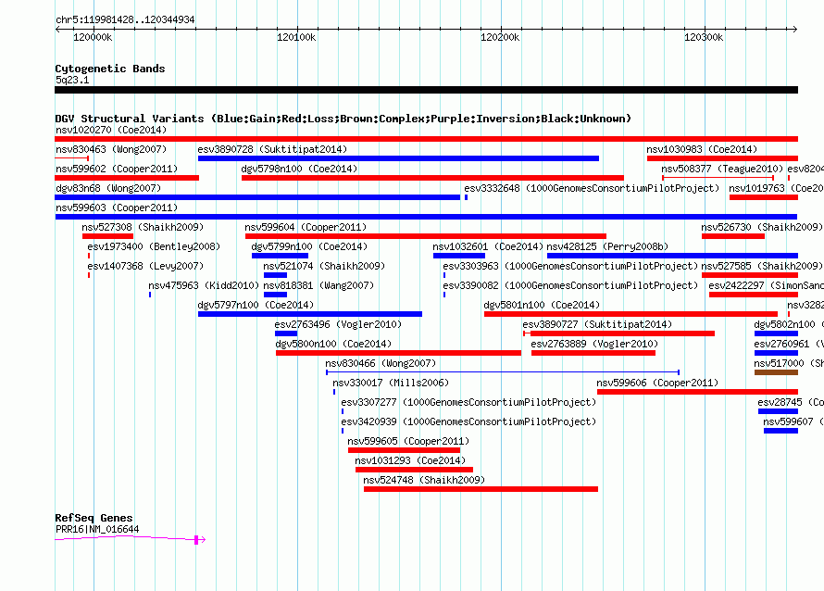824x591 pixels.
Task: Click the 120300k ruler tick label
Action: (704, 37)
